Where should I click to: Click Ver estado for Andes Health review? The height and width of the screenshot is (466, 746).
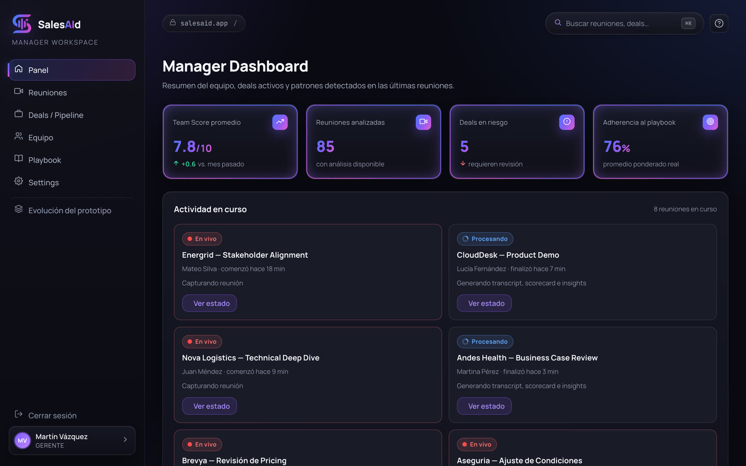[x=484, y=406]
